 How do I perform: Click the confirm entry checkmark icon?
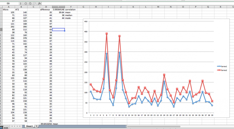30,3
